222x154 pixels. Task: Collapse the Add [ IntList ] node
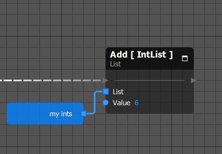pos(185,58)
